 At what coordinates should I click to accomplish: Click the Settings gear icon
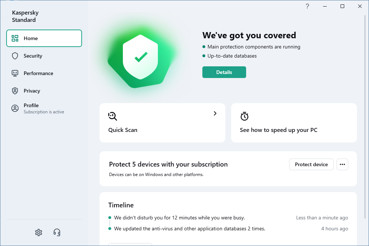(39, 233)
